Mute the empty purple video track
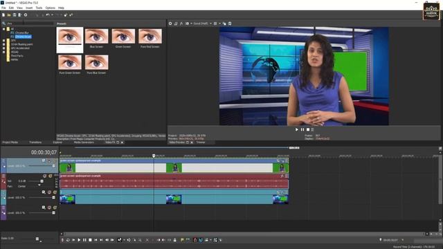443x249 pixels. click(49, 207)
